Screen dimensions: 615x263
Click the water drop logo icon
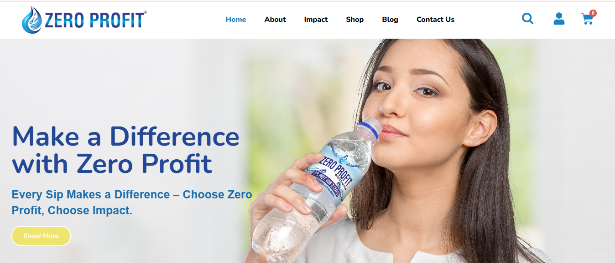(x=31, y=20)
